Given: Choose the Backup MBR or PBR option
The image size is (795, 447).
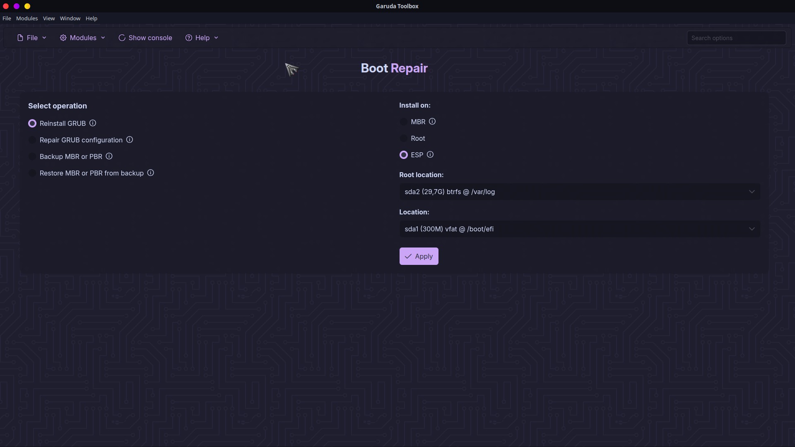Looking at the screenshot, I should [32, 156].
